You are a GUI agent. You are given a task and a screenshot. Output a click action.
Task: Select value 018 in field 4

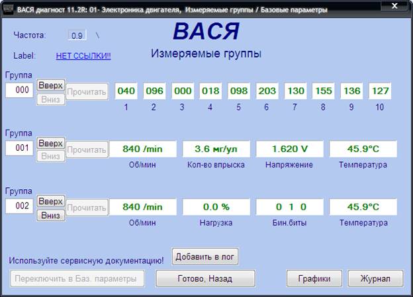210,91
